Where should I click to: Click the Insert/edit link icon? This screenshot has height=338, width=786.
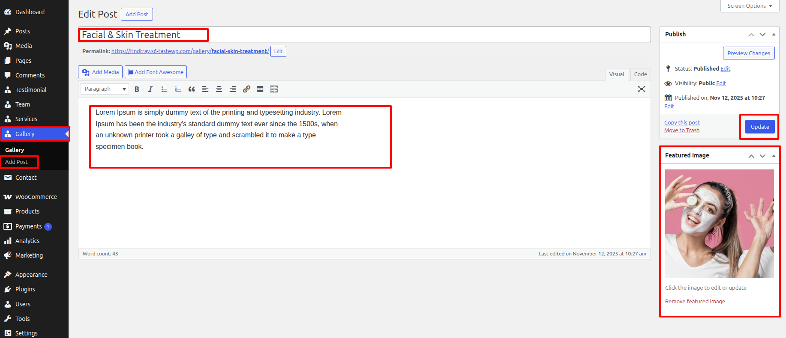coord(246,89)
